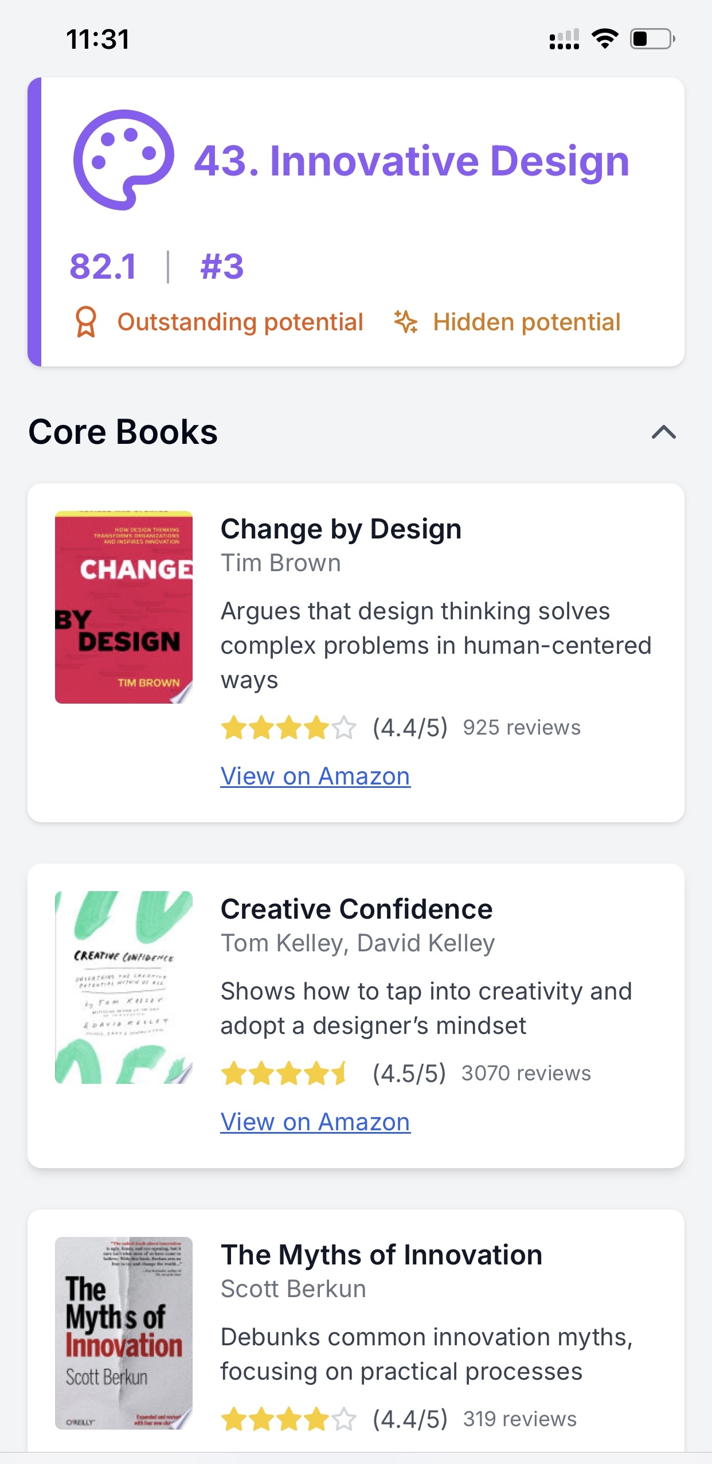Follow View on Amazon for Change by Design
Screen dimensions: 712x1464
315,776
